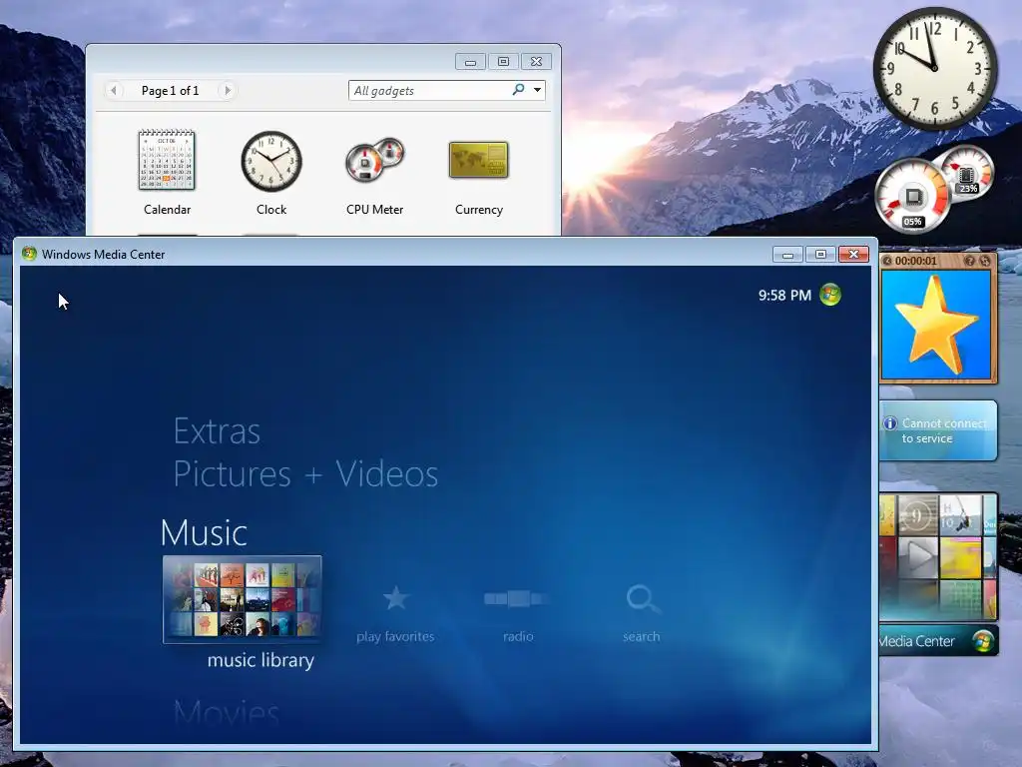1022x767 pixels.
Task: Go to previous gadget gallery page
Action: tap(114, 90)
